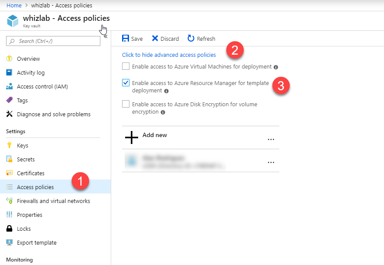Click info icon beside Virtual Machines deployment option
Screen dimensions: 384x265
pyautogui.click(x=276, y=67)
